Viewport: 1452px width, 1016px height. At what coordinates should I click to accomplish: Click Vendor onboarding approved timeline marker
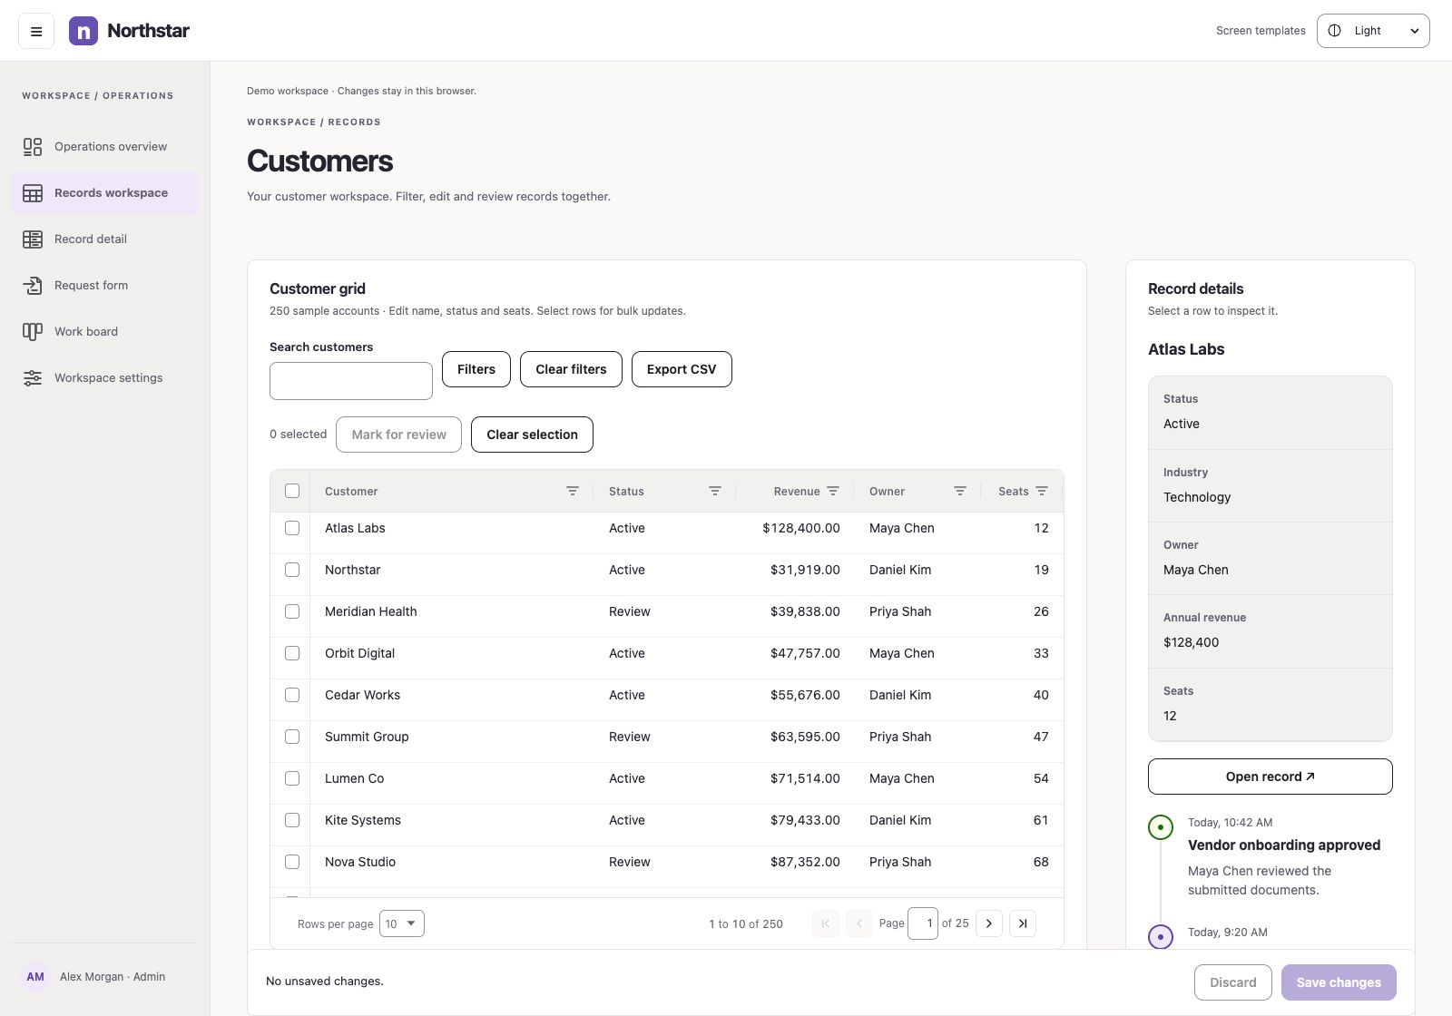(x=1161, y=827)
